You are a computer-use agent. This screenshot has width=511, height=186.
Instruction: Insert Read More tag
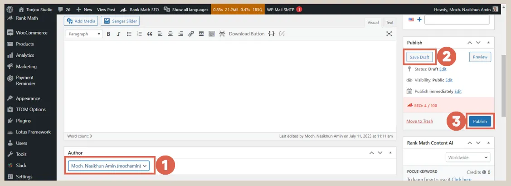point(201,34)
